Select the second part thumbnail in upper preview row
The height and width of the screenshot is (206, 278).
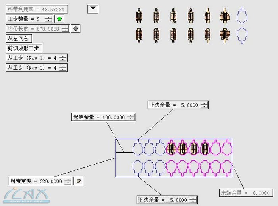pos(156,16)
